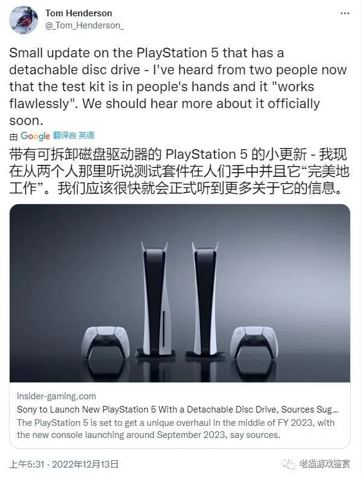The image size is (361, 479).
Task: Click the 老猫游戏鉴赏 watermark text
Action: tap(324, 464)
